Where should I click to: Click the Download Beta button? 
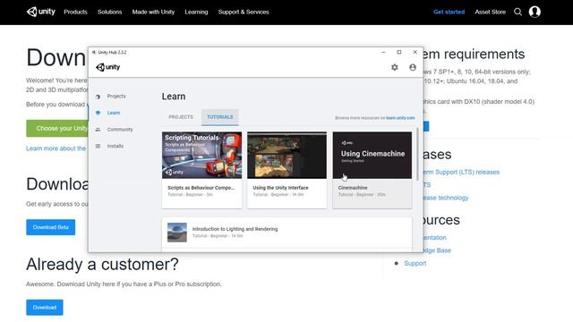[51, 227]
